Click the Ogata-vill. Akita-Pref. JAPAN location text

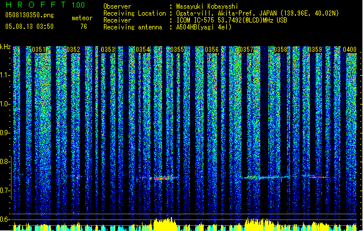tap(257, 13)
